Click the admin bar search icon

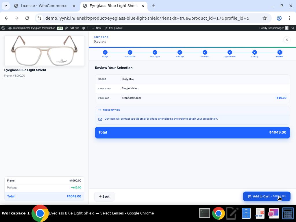(293, 28)
